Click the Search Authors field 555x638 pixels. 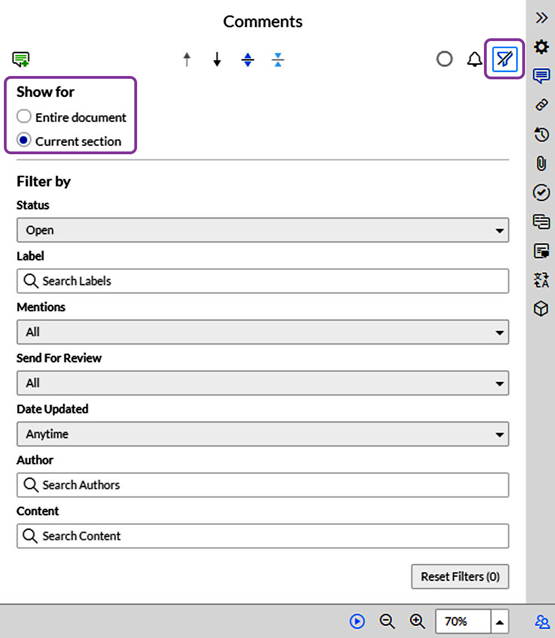point(263,485)
